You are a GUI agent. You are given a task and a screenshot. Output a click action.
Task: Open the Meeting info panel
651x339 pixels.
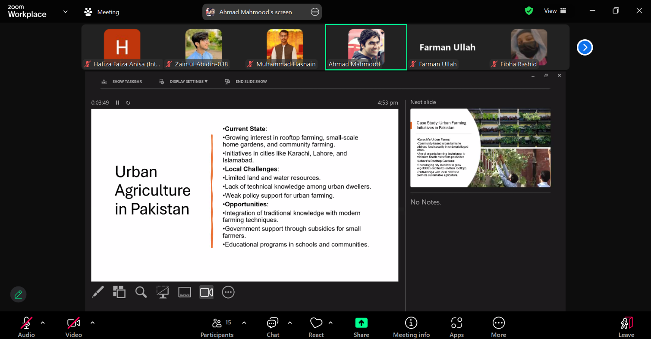point(411,327)
